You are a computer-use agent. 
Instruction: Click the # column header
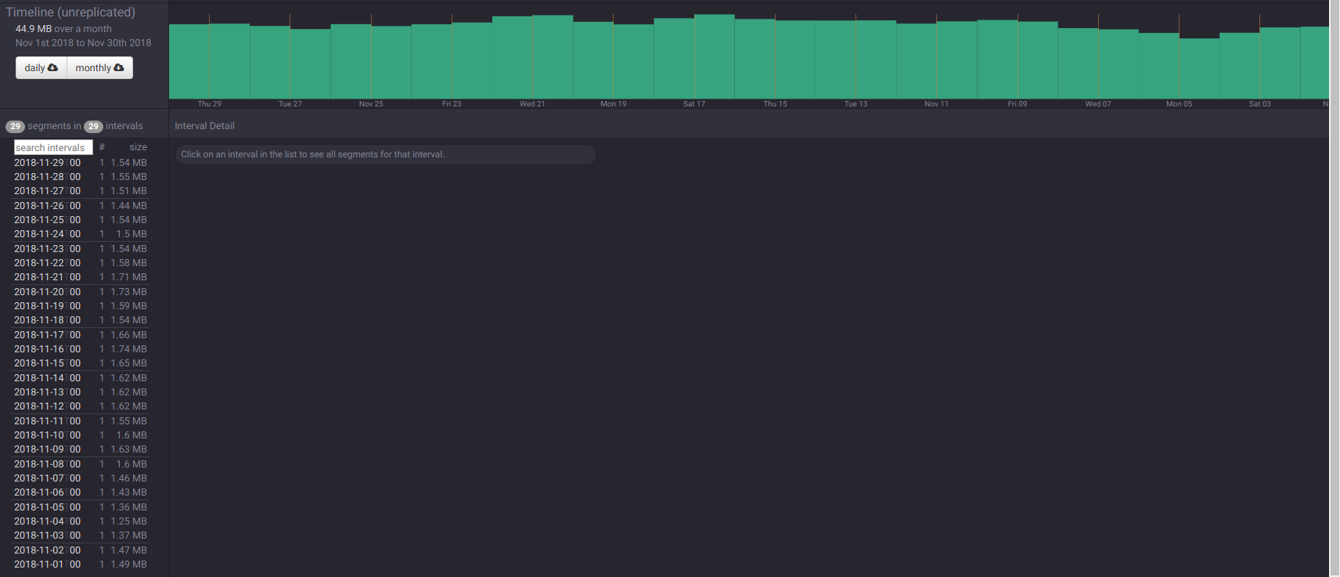(x=102, y=147)
